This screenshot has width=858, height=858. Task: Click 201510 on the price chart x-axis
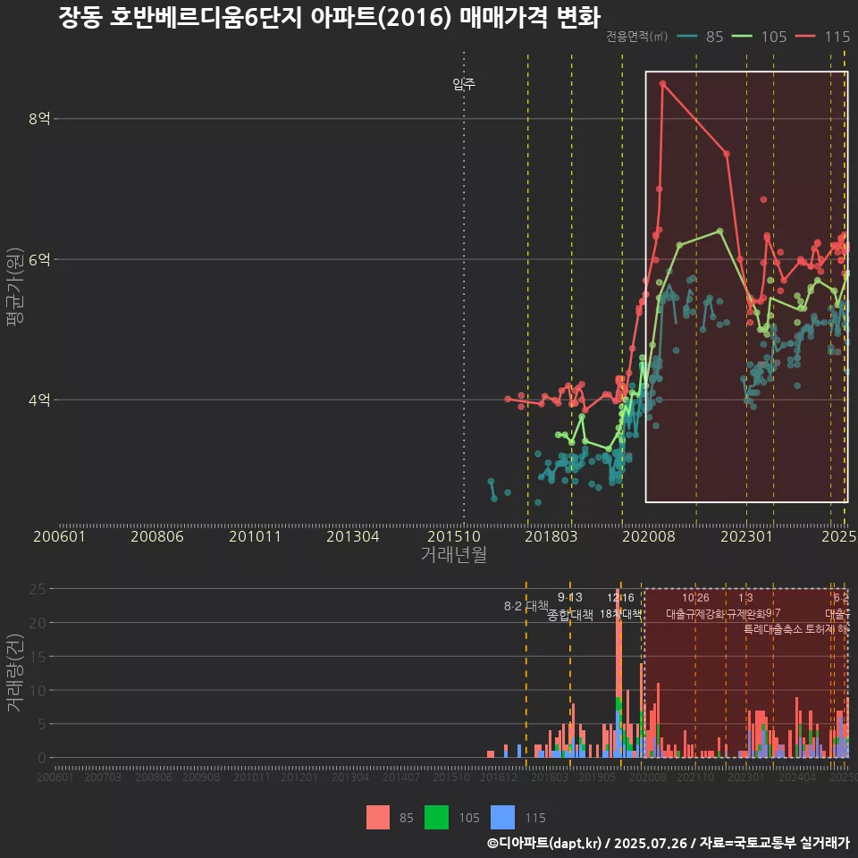click(x=454, y=536)
